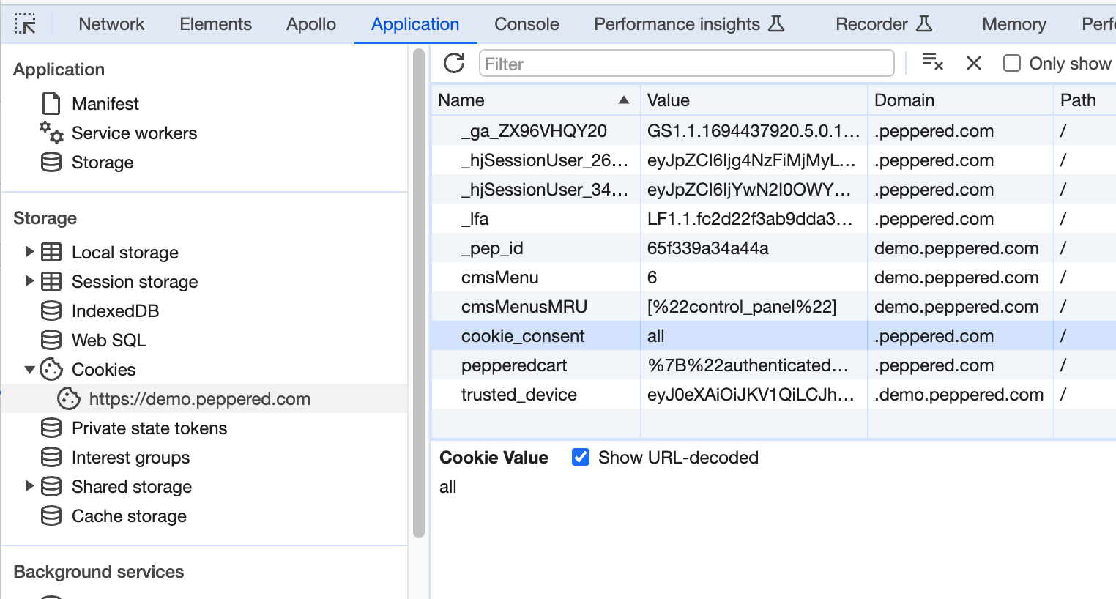Click the Recorder flask icon
Image resolution: width=1116 pixels, height=599 pixels.
point(924,23)
